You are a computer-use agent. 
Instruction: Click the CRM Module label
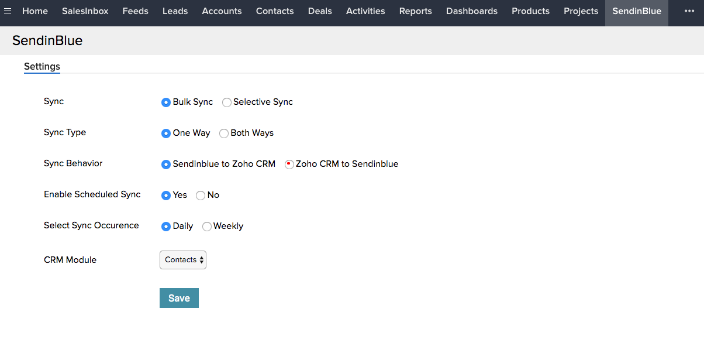click(x=70, y=260)
